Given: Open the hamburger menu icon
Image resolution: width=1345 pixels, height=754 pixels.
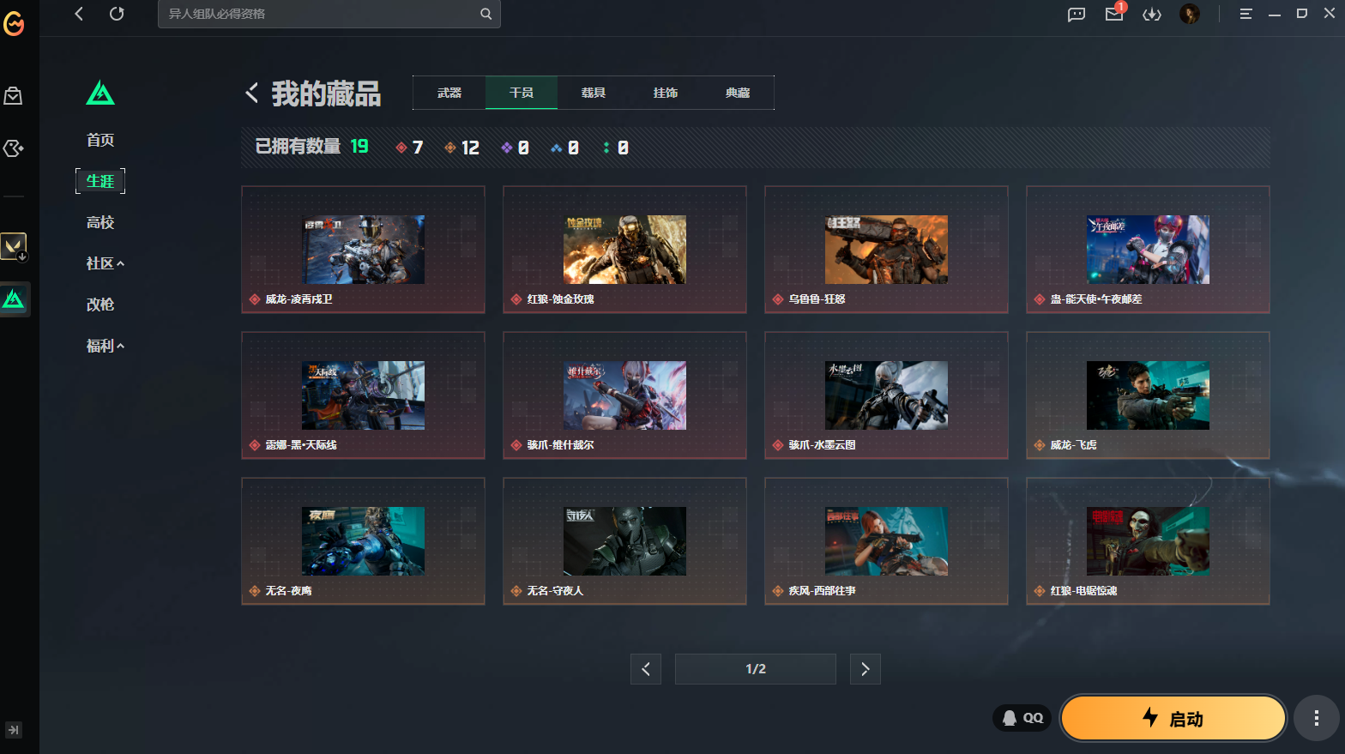Looking at the screenshot, I should (1245, 14).
